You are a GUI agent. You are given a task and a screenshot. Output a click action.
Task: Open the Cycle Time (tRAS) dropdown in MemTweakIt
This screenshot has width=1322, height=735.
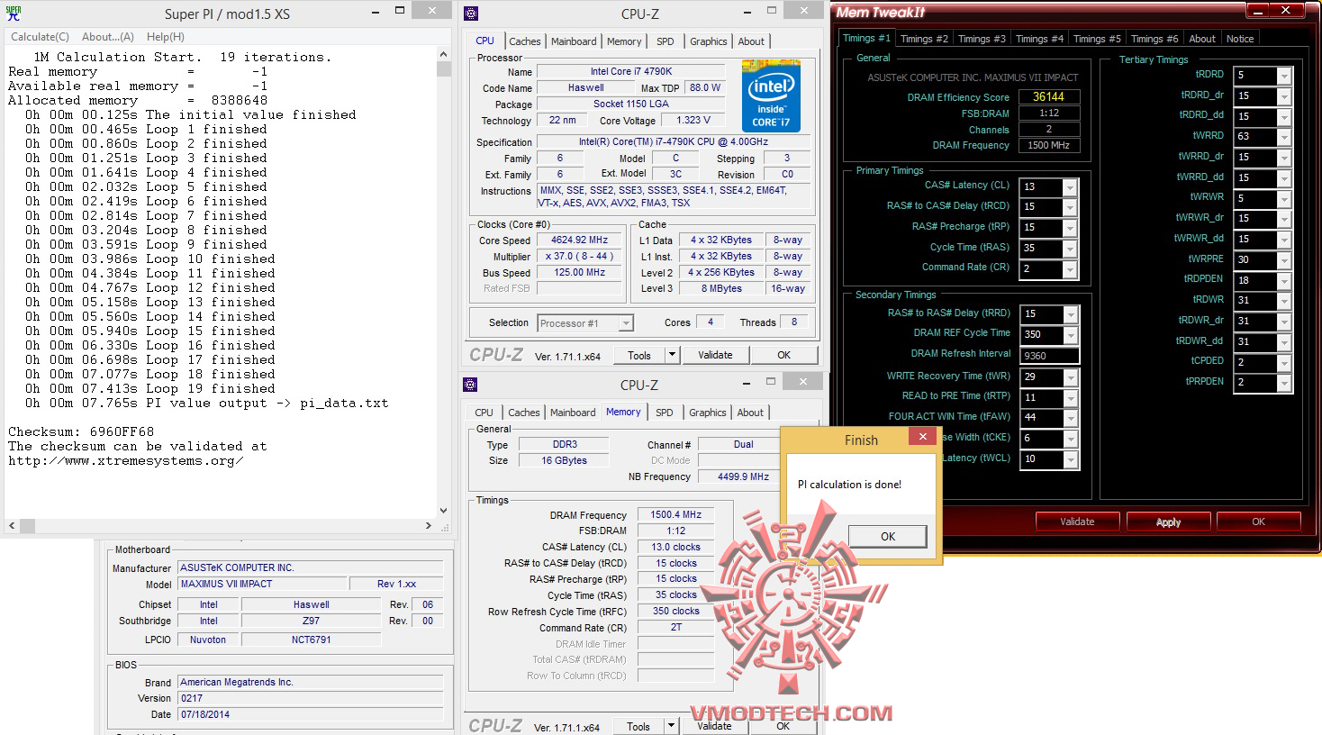point(1070,249)
